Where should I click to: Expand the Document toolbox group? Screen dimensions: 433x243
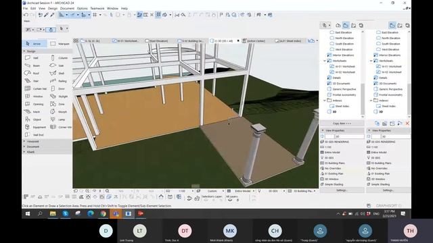24,146
